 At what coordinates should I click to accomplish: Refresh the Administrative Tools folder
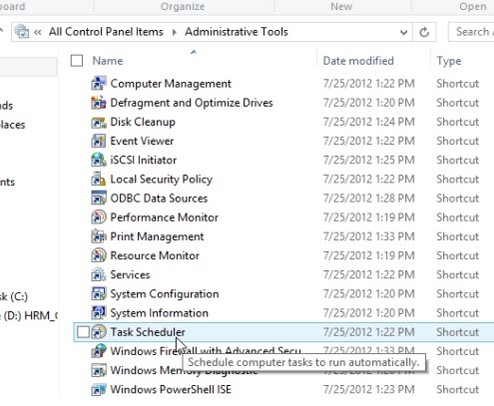click(424, 32)
